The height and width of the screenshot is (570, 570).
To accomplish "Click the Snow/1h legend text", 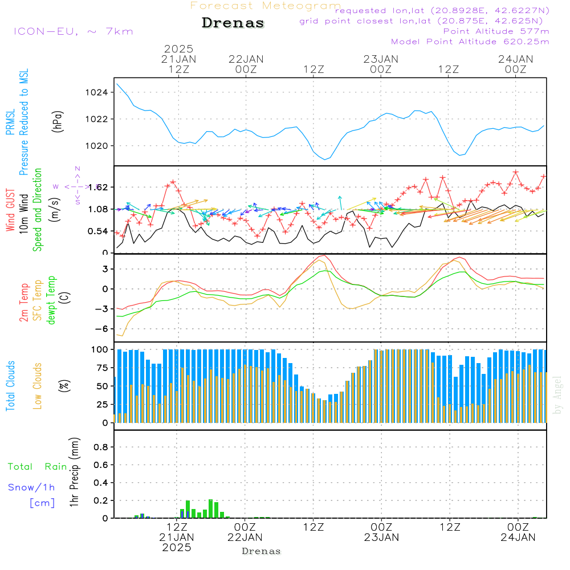I will pyautogui.click(x=31, y=487).
